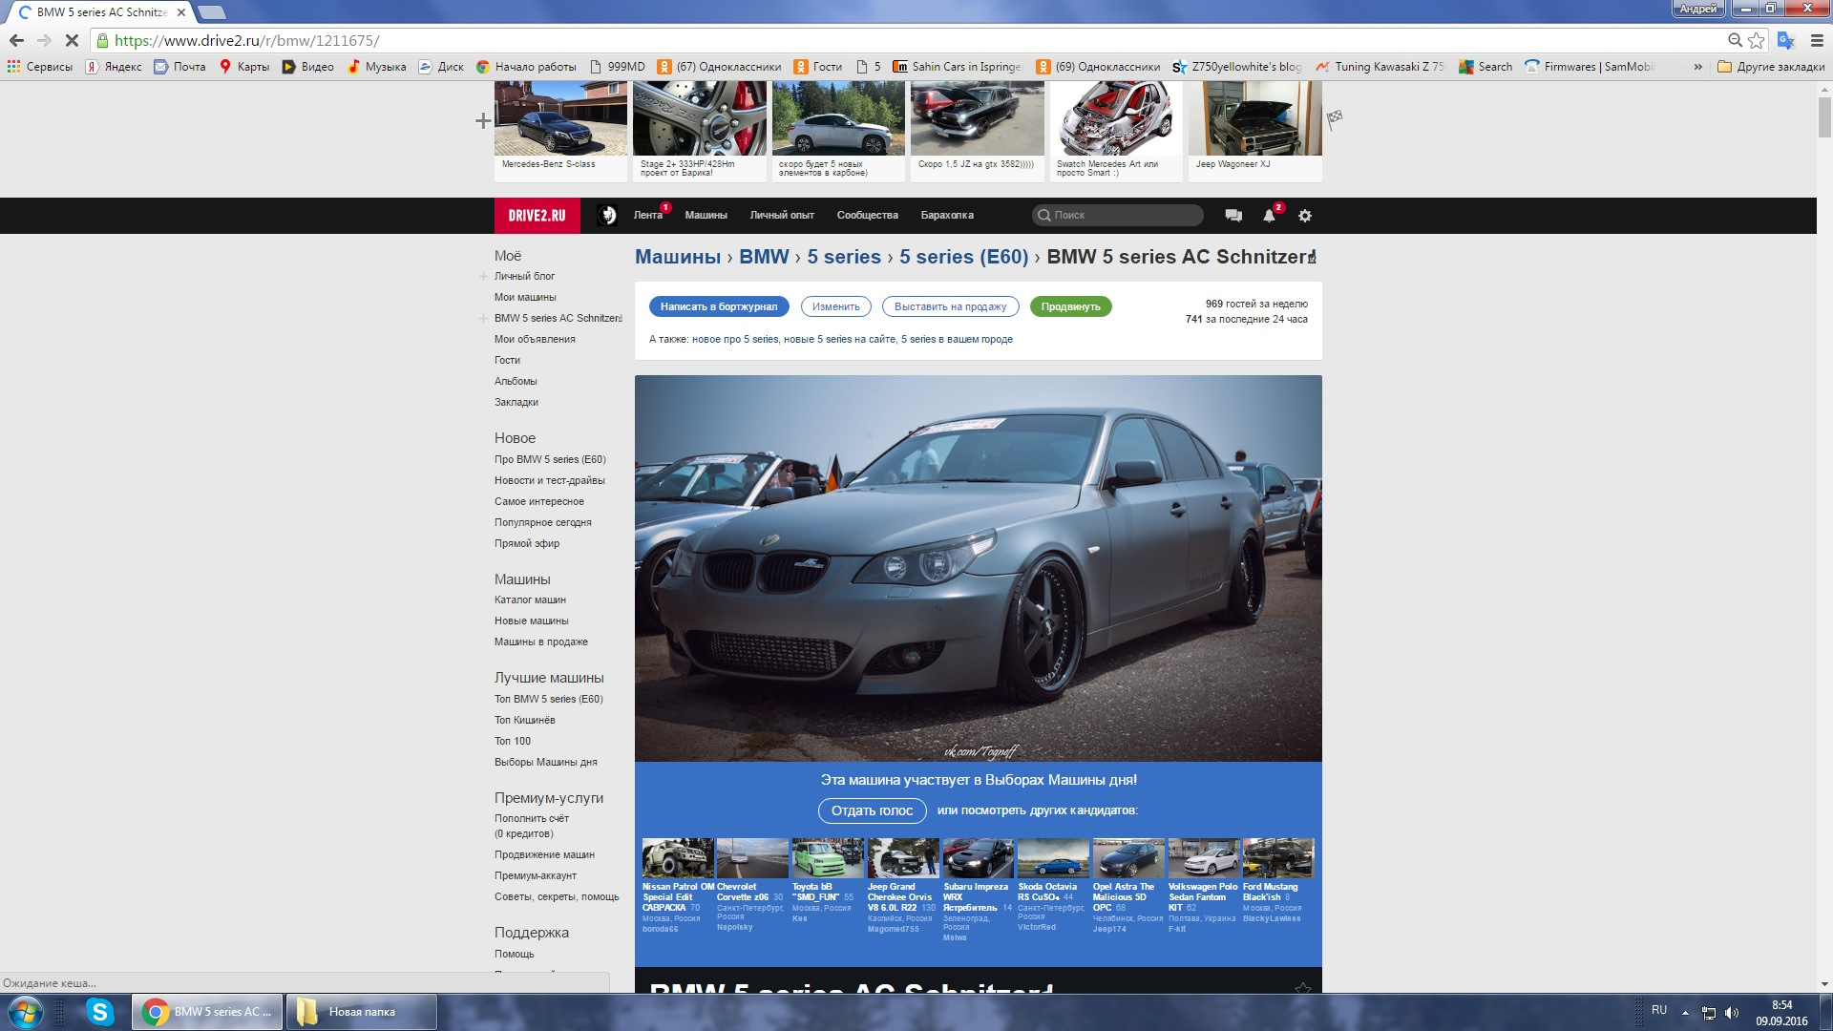Stop page loading with X button
This screenshot has height=1031, width=1833.
coord(72,40)
